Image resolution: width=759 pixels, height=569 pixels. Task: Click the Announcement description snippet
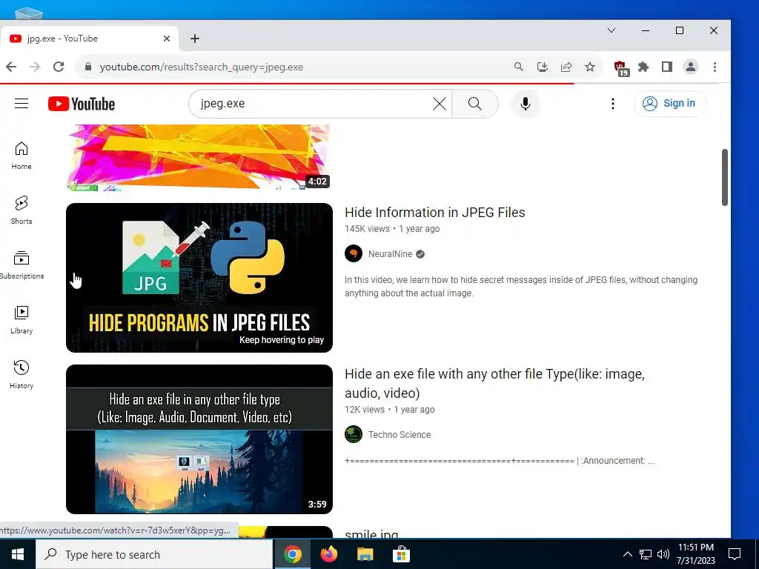[500, 461]
